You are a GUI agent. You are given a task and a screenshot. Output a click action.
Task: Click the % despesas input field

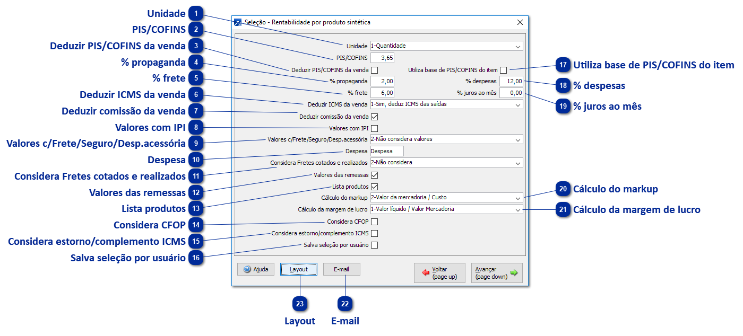click(511, 82)
